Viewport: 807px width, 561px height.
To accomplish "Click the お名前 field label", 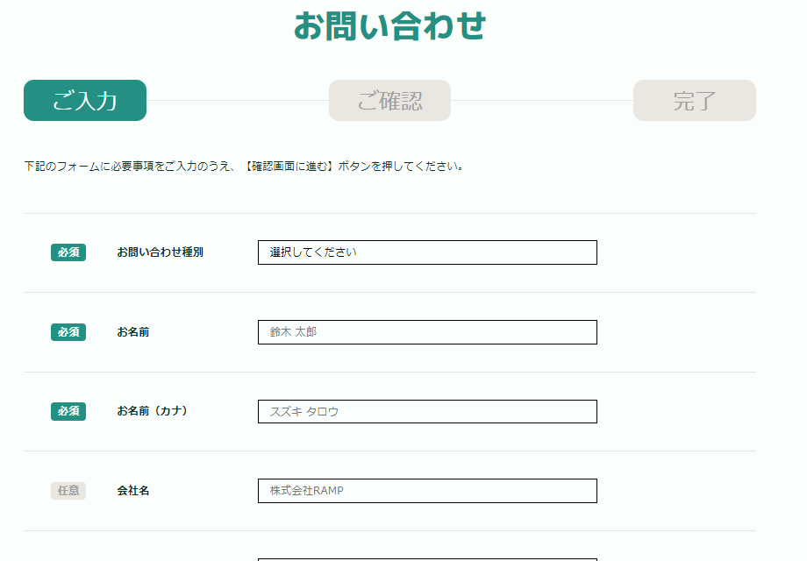I will coord(133,332).
